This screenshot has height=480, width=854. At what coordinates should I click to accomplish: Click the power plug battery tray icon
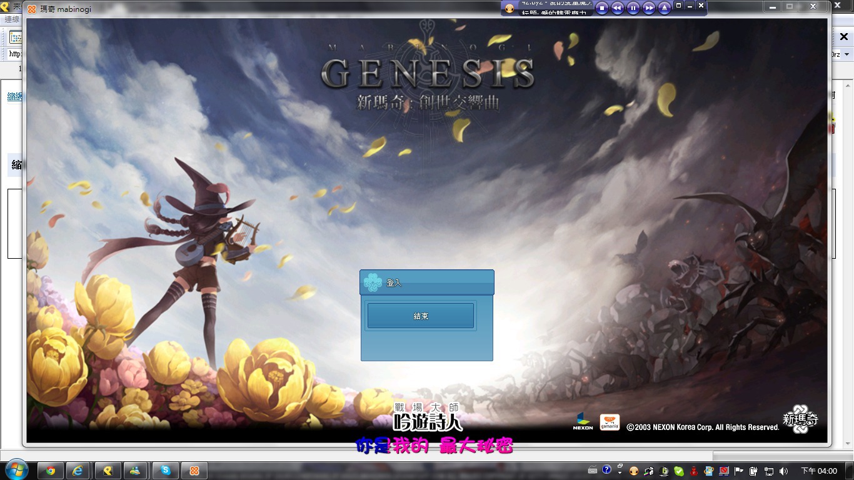(x=754, y=471)
